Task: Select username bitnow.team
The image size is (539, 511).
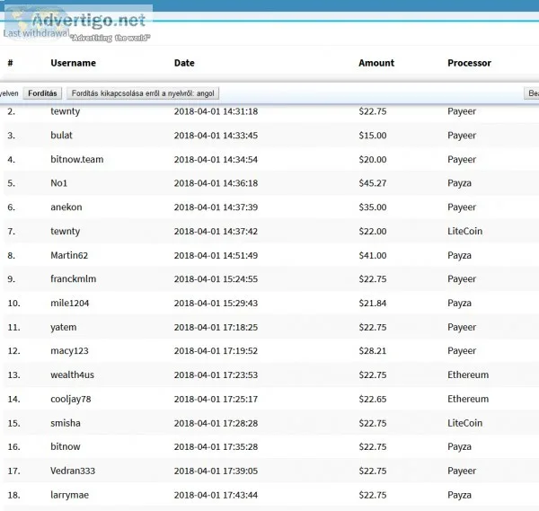Action: (77, 159)
